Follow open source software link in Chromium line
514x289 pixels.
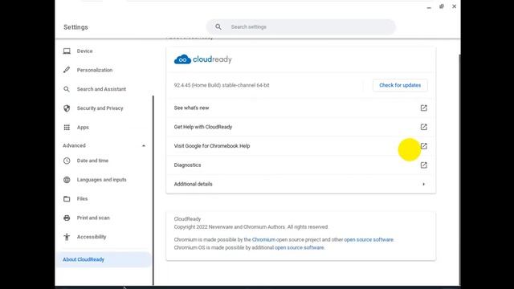[x=369, y=239]
